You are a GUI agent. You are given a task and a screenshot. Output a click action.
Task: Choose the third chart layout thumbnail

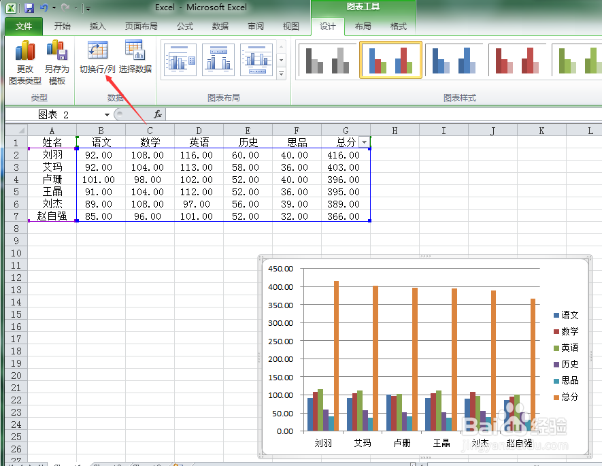coord(256,60)
